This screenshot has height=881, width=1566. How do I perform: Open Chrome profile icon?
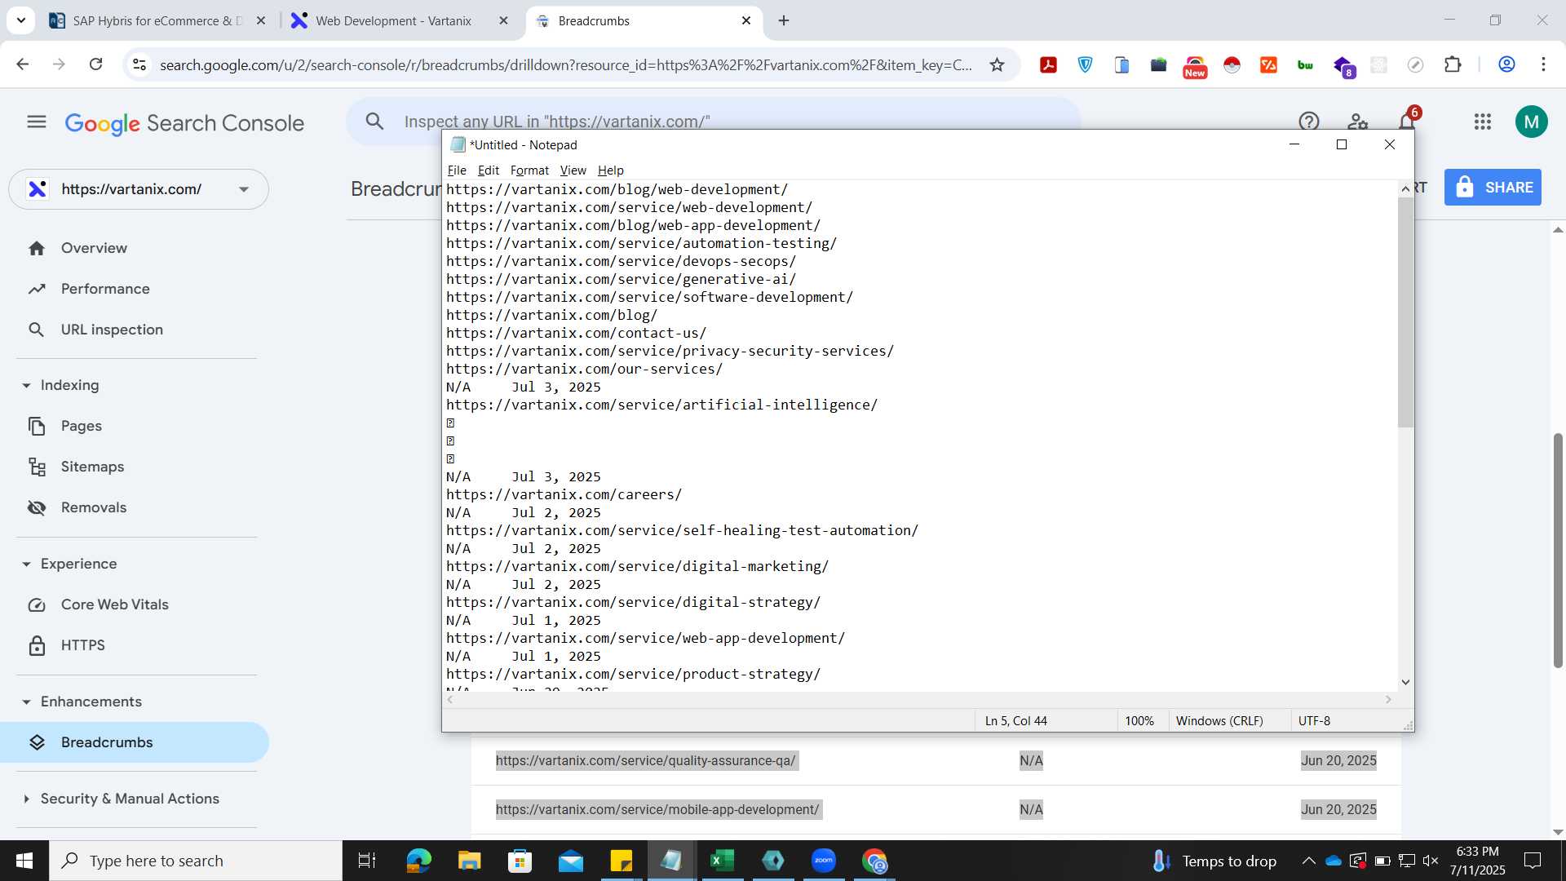(1506, 64)
